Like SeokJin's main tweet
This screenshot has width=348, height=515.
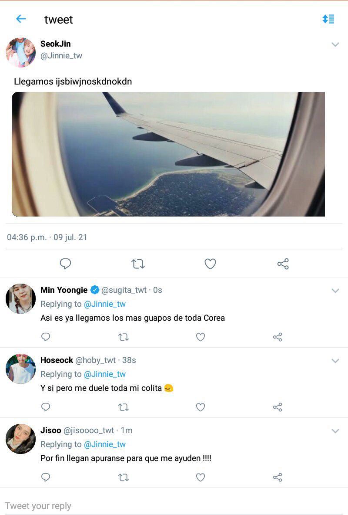coord(210,264)
